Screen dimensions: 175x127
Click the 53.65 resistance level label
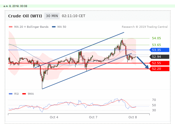click(x=157, y=45)
